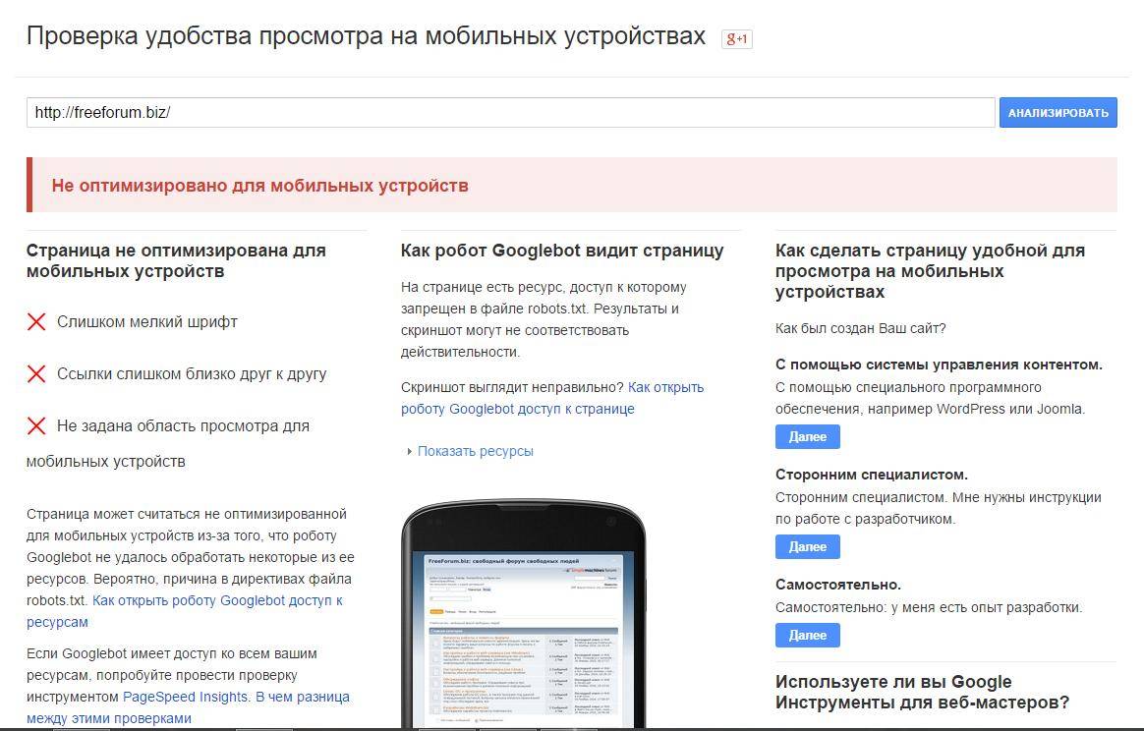This screenshot has width=1144, height=731.
Task: Open 'Как открыть роботу Googlebot доступ к странице' link
Action: [x=552, y=398]
